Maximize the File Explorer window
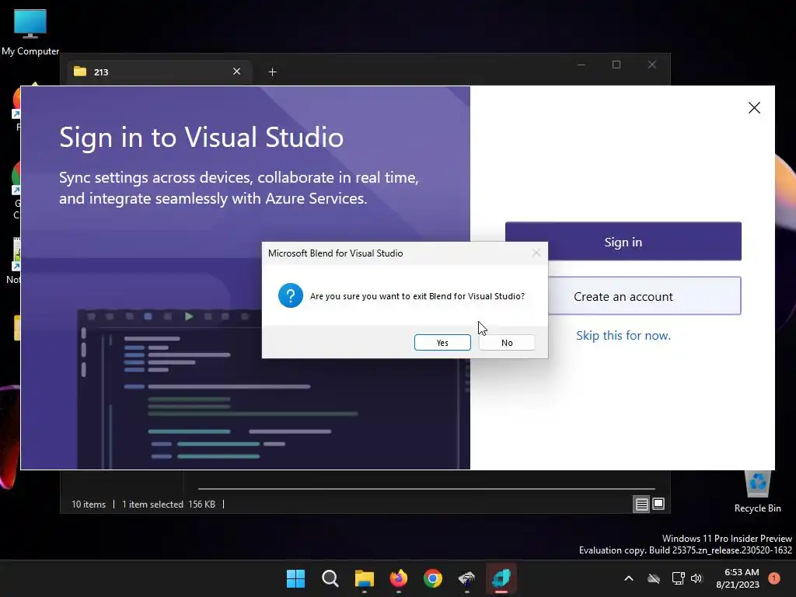 (616, 65)
